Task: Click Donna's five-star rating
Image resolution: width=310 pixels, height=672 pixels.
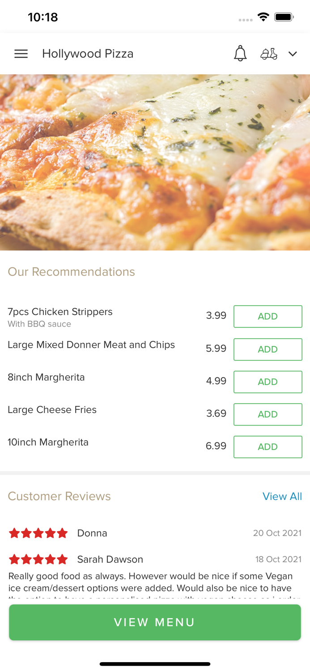Action: tap(38, 533)
